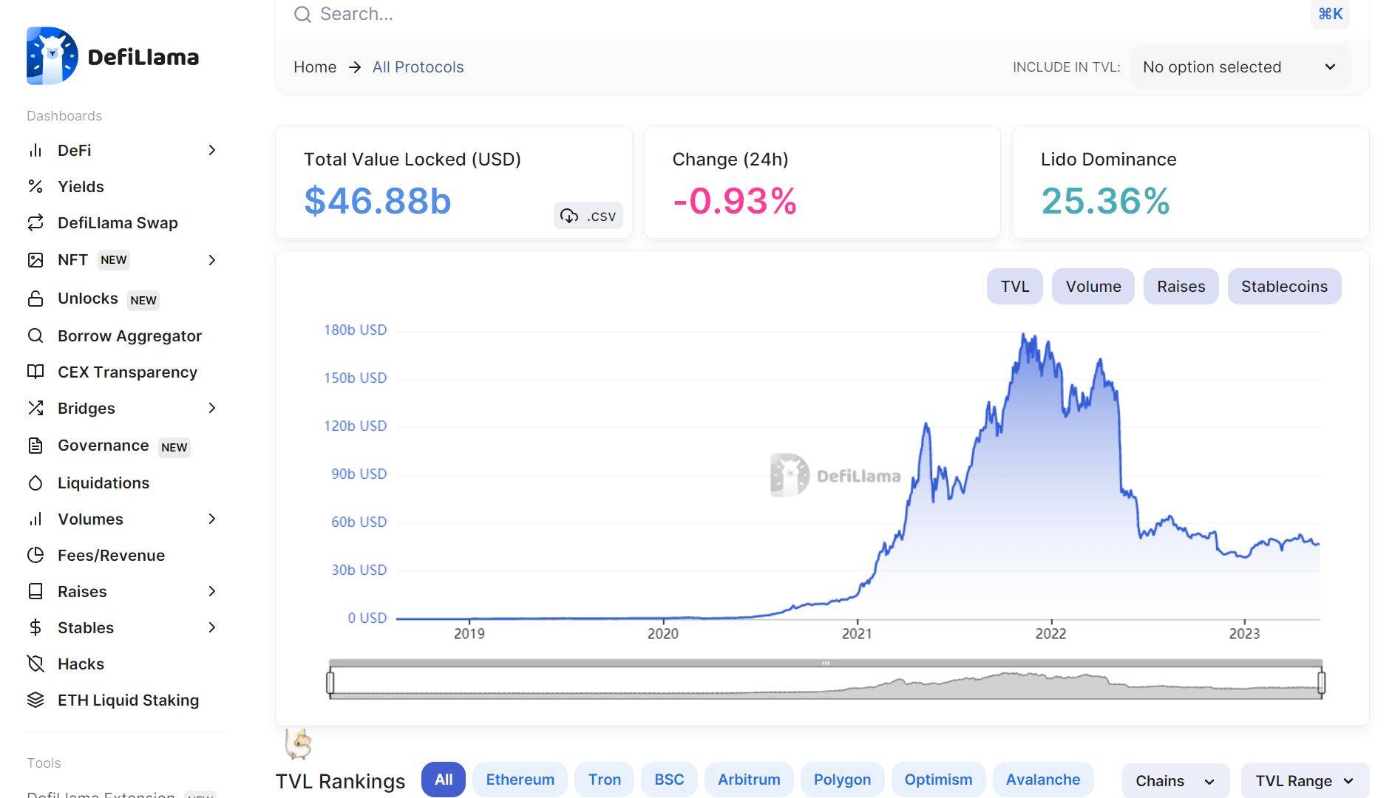Select the Arbitrum rankings tab
Screen dimensions: 1392x798
(749, 780)
